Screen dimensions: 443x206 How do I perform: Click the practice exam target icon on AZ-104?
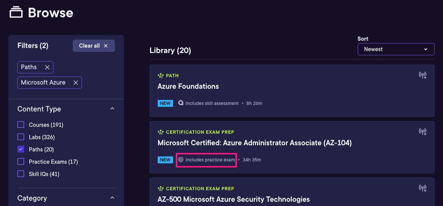click(181, 160)
